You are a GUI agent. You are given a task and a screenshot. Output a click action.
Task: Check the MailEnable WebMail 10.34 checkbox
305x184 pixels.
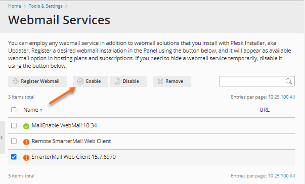pyautogui.click(x=14, y=126)
